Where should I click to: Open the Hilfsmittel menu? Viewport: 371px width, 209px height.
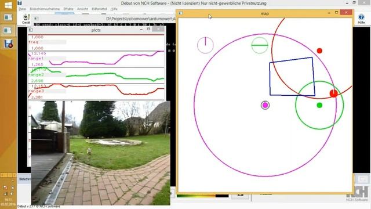click(99, 9)
